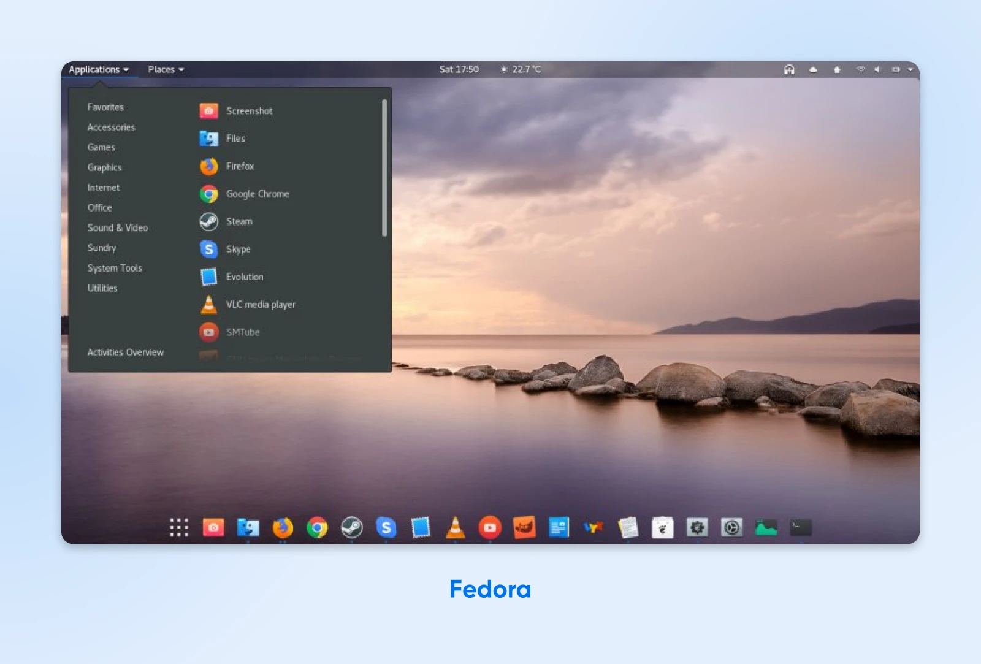The image size is (981, 664).
Task: Open Activities Overview
Action: 126,353
